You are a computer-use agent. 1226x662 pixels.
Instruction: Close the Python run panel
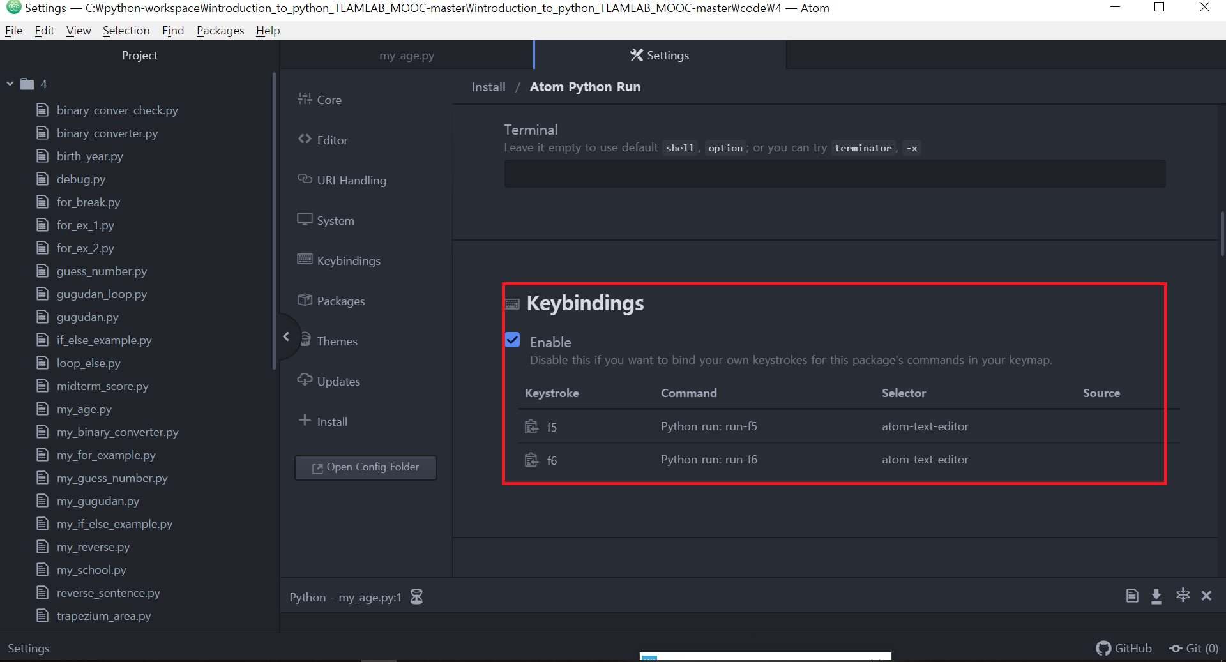click(1206, 596)
